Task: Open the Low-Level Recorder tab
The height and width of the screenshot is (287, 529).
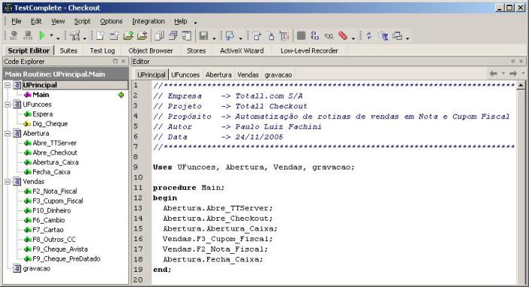Action: pyautogui.click(x=309, y=50)
